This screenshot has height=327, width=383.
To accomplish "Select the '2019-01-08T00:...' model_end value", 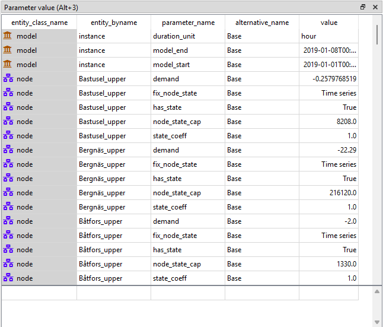I will 329,50.
